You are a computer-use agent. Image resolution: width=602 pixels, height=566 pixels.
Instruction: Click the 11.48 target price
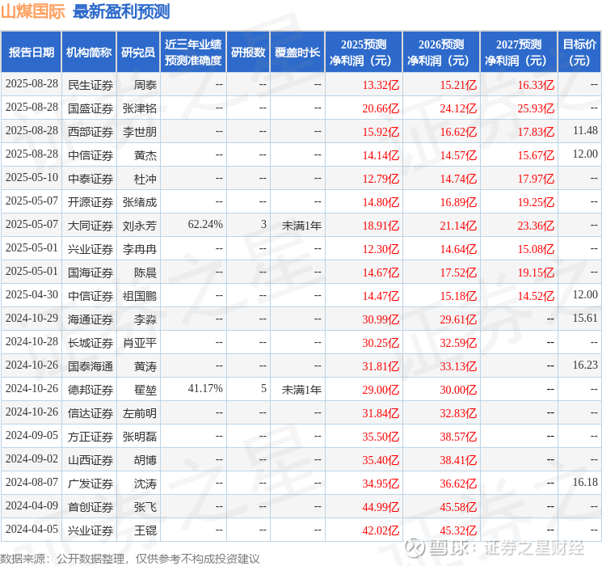pyautogui.click(x=585, y=131)
